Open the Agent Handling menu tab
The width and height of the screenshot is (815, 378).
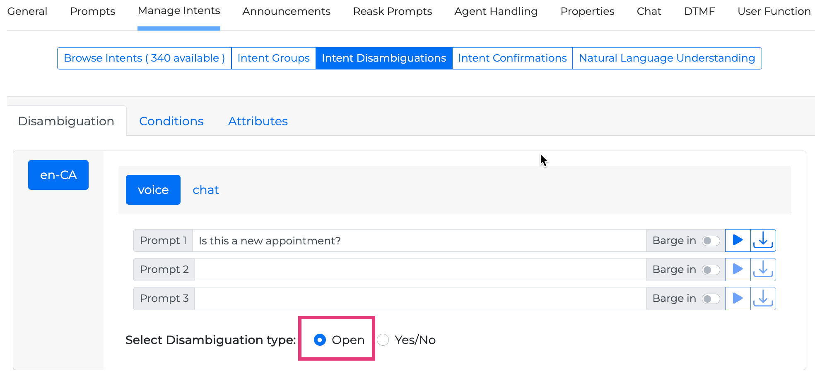(x=496, y=12)
